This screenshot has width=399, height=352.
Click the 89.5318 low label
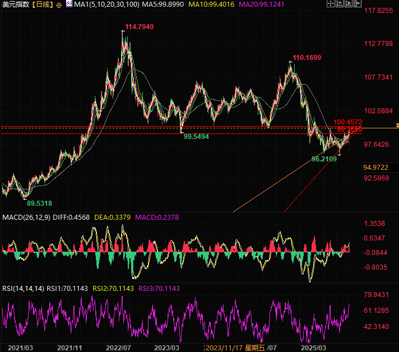tap(39, 203)
